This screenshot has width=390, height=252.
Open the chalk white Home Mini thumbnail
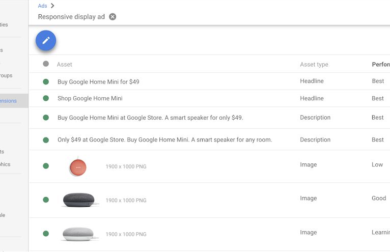point(78,234)
